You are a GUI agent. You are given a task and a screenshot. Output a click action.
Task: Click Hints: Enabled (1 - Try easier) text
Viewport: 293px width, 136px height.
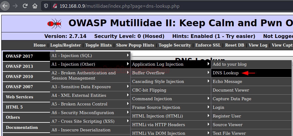[214, 36]
